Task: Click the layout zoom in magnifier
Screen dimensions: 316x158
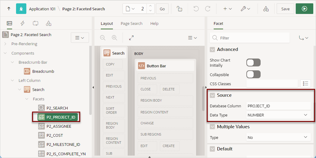Action: click(114, 38)
